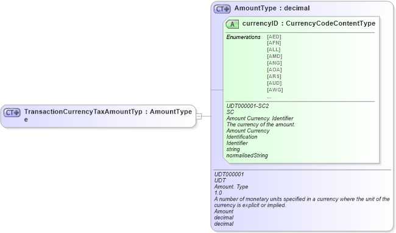Viewport: 396px width, 233px height.
Task: Click the CT icon beside AmountType : decimal
Action: [x=222, y=9]
